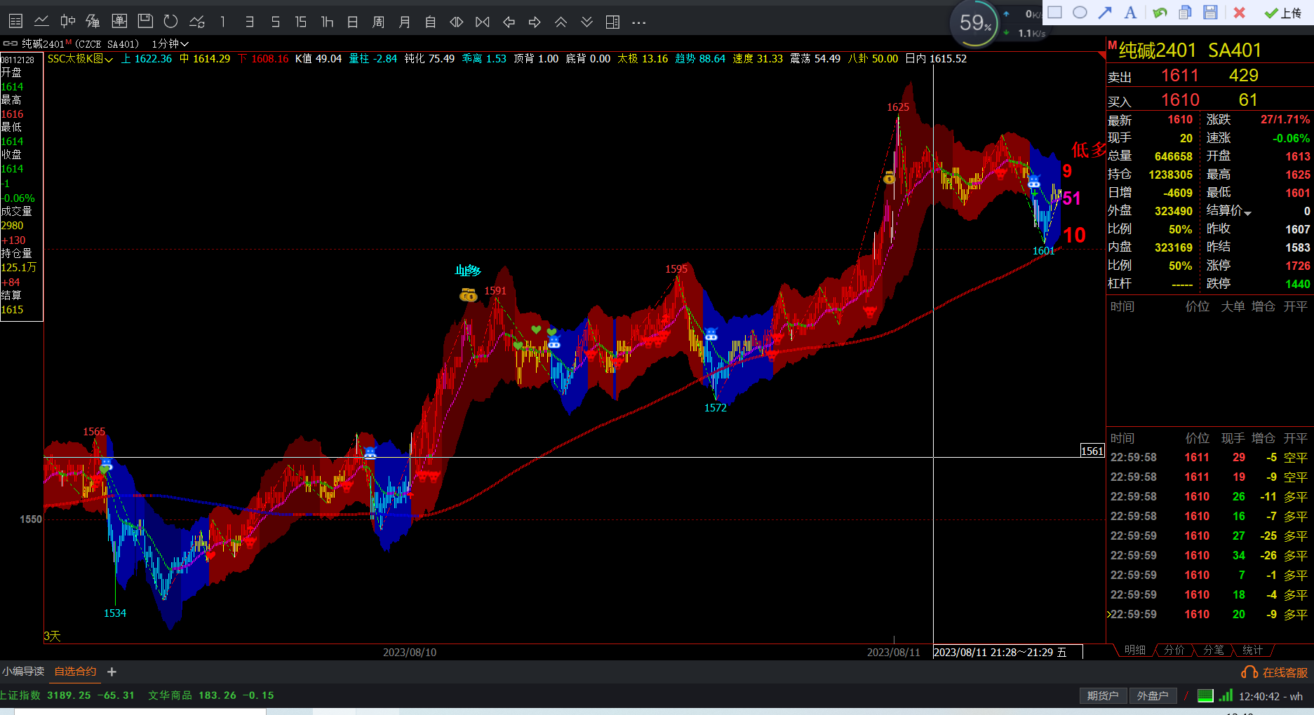Click the horizontal compress chart icon
This screenshot has height=715, width=1314.
coord(457,22)
